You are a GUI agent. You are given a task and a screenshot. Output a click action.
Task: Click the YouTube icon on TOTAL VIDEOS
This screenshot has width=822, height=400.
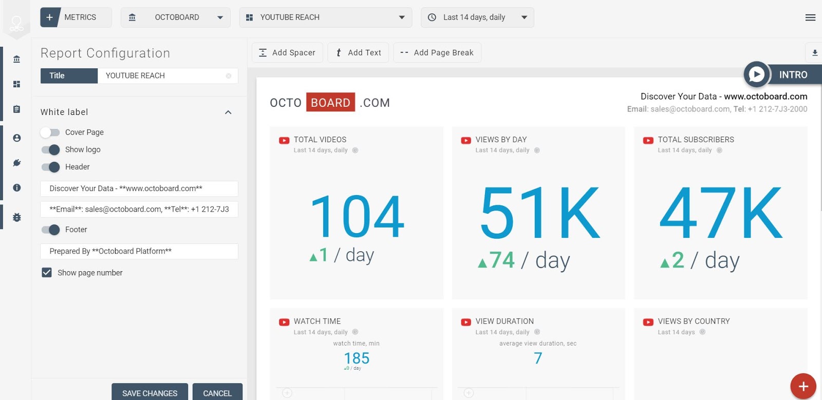tap(284, 140)
